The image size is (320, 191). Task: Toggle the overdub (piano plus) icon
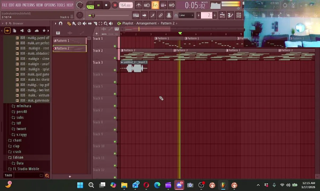[163, 5]
